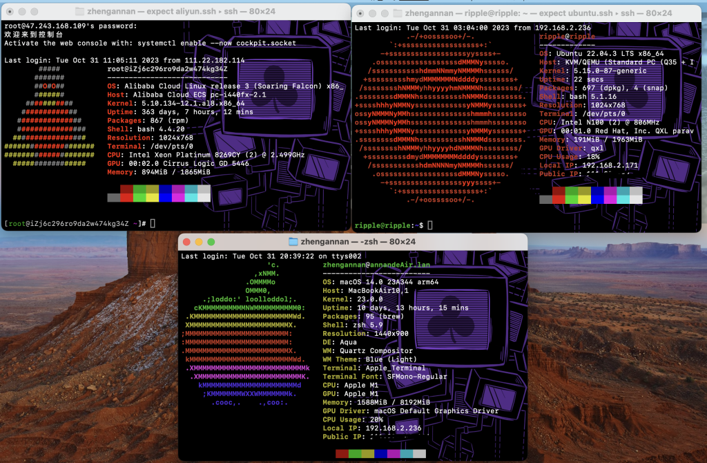Click the 'Memory: 894MiB / 1865MiB' line
The image size is (707, 463).
tap(159, 172)
